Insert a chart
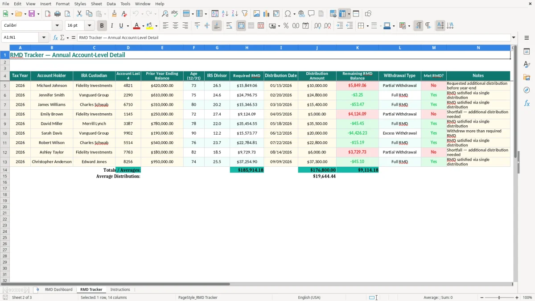The width and height of the screenshot is (535, 301). 267,14
